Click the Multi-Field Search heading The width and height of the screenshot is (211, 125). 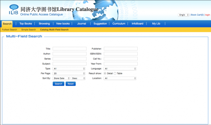pyautogui.click(x=24, y=36)
